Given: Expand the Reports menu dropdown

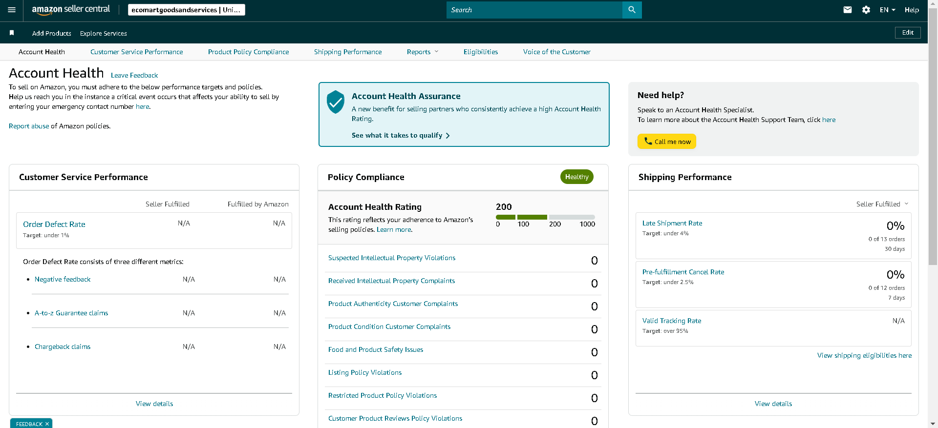Looking at the screenshot, I should [423, 52].
